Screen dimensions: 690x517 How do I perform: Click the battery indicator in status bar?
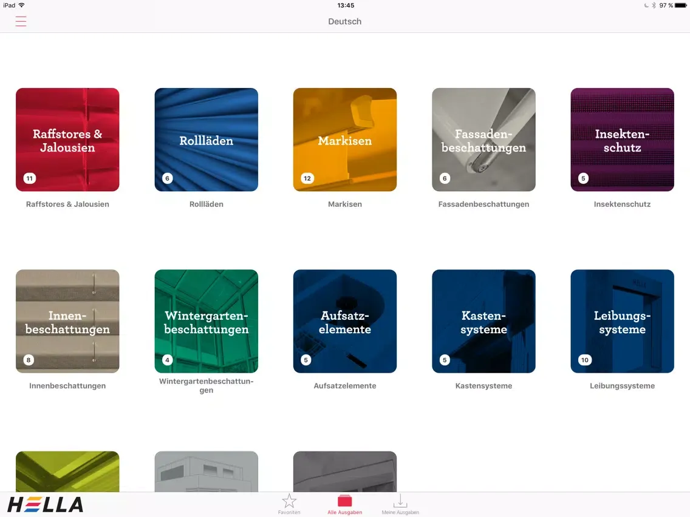coord(680,5)
